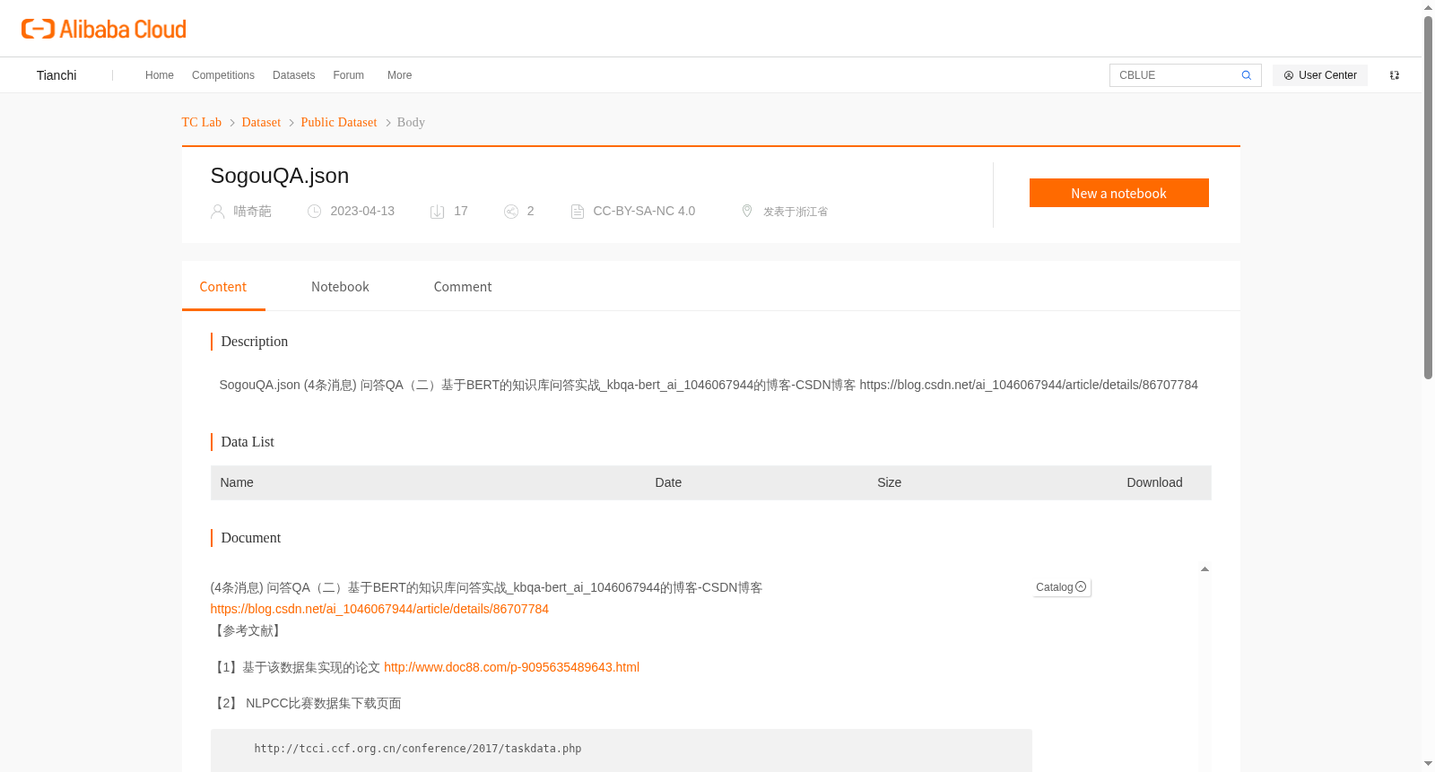Click the Description section heading
1435x772 pixels.
click(x=255, y=342)
